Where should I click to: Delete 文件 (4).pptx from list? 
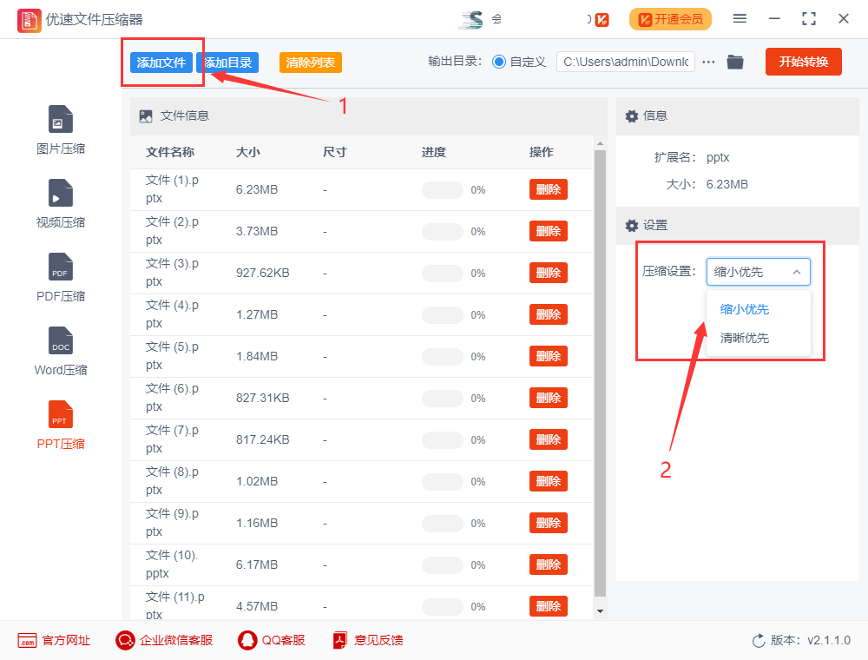point(548,314)
